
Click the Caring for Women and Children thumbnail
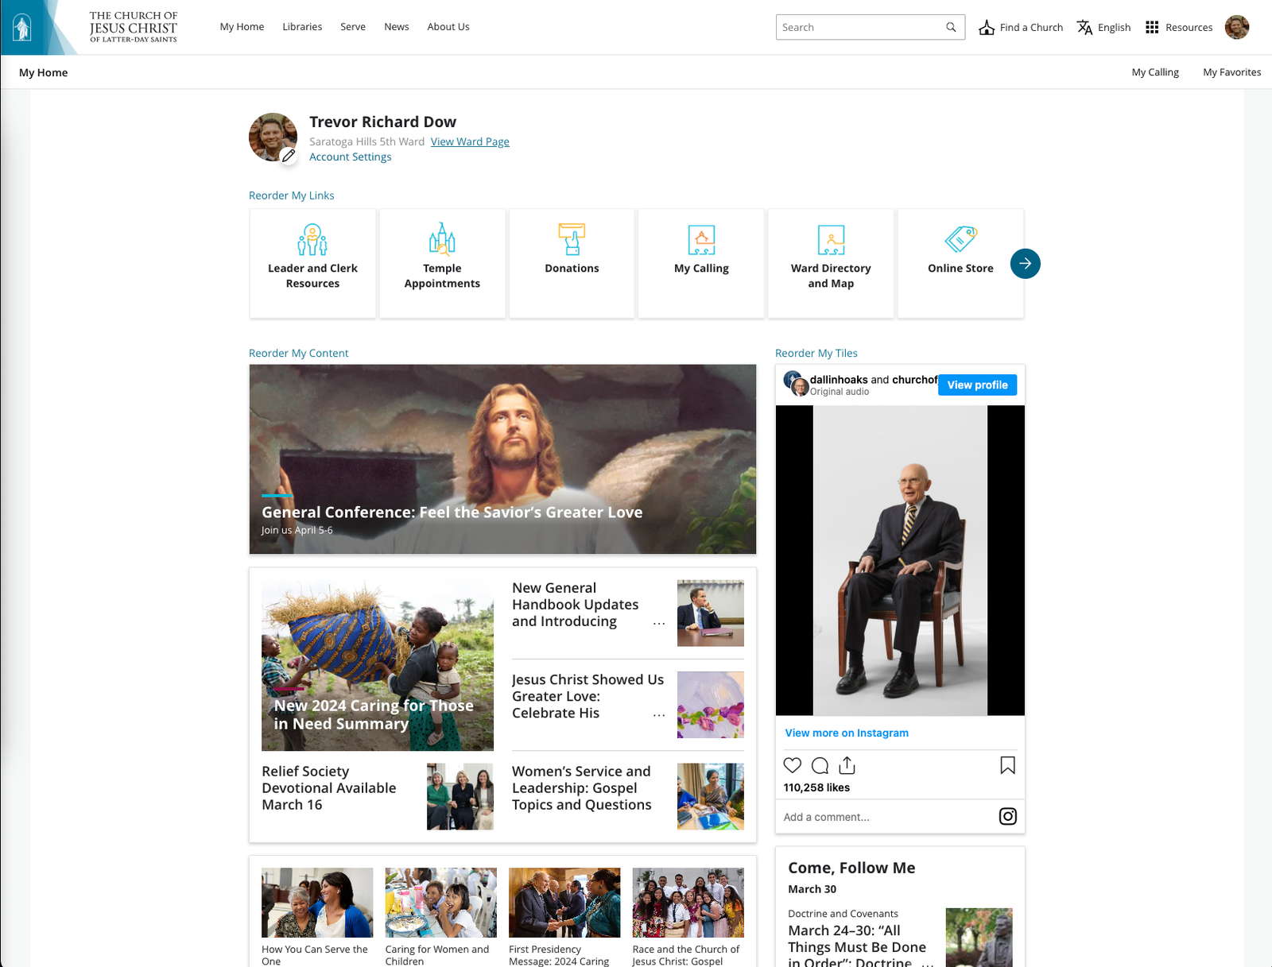pos(441,903)
